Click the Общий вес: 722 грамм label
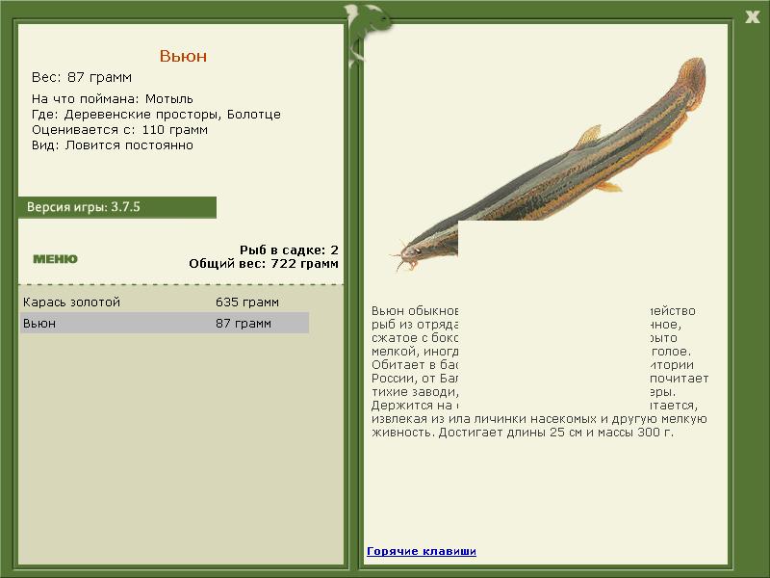This screenshot has width=770, height=578. (x=264, y=263)
